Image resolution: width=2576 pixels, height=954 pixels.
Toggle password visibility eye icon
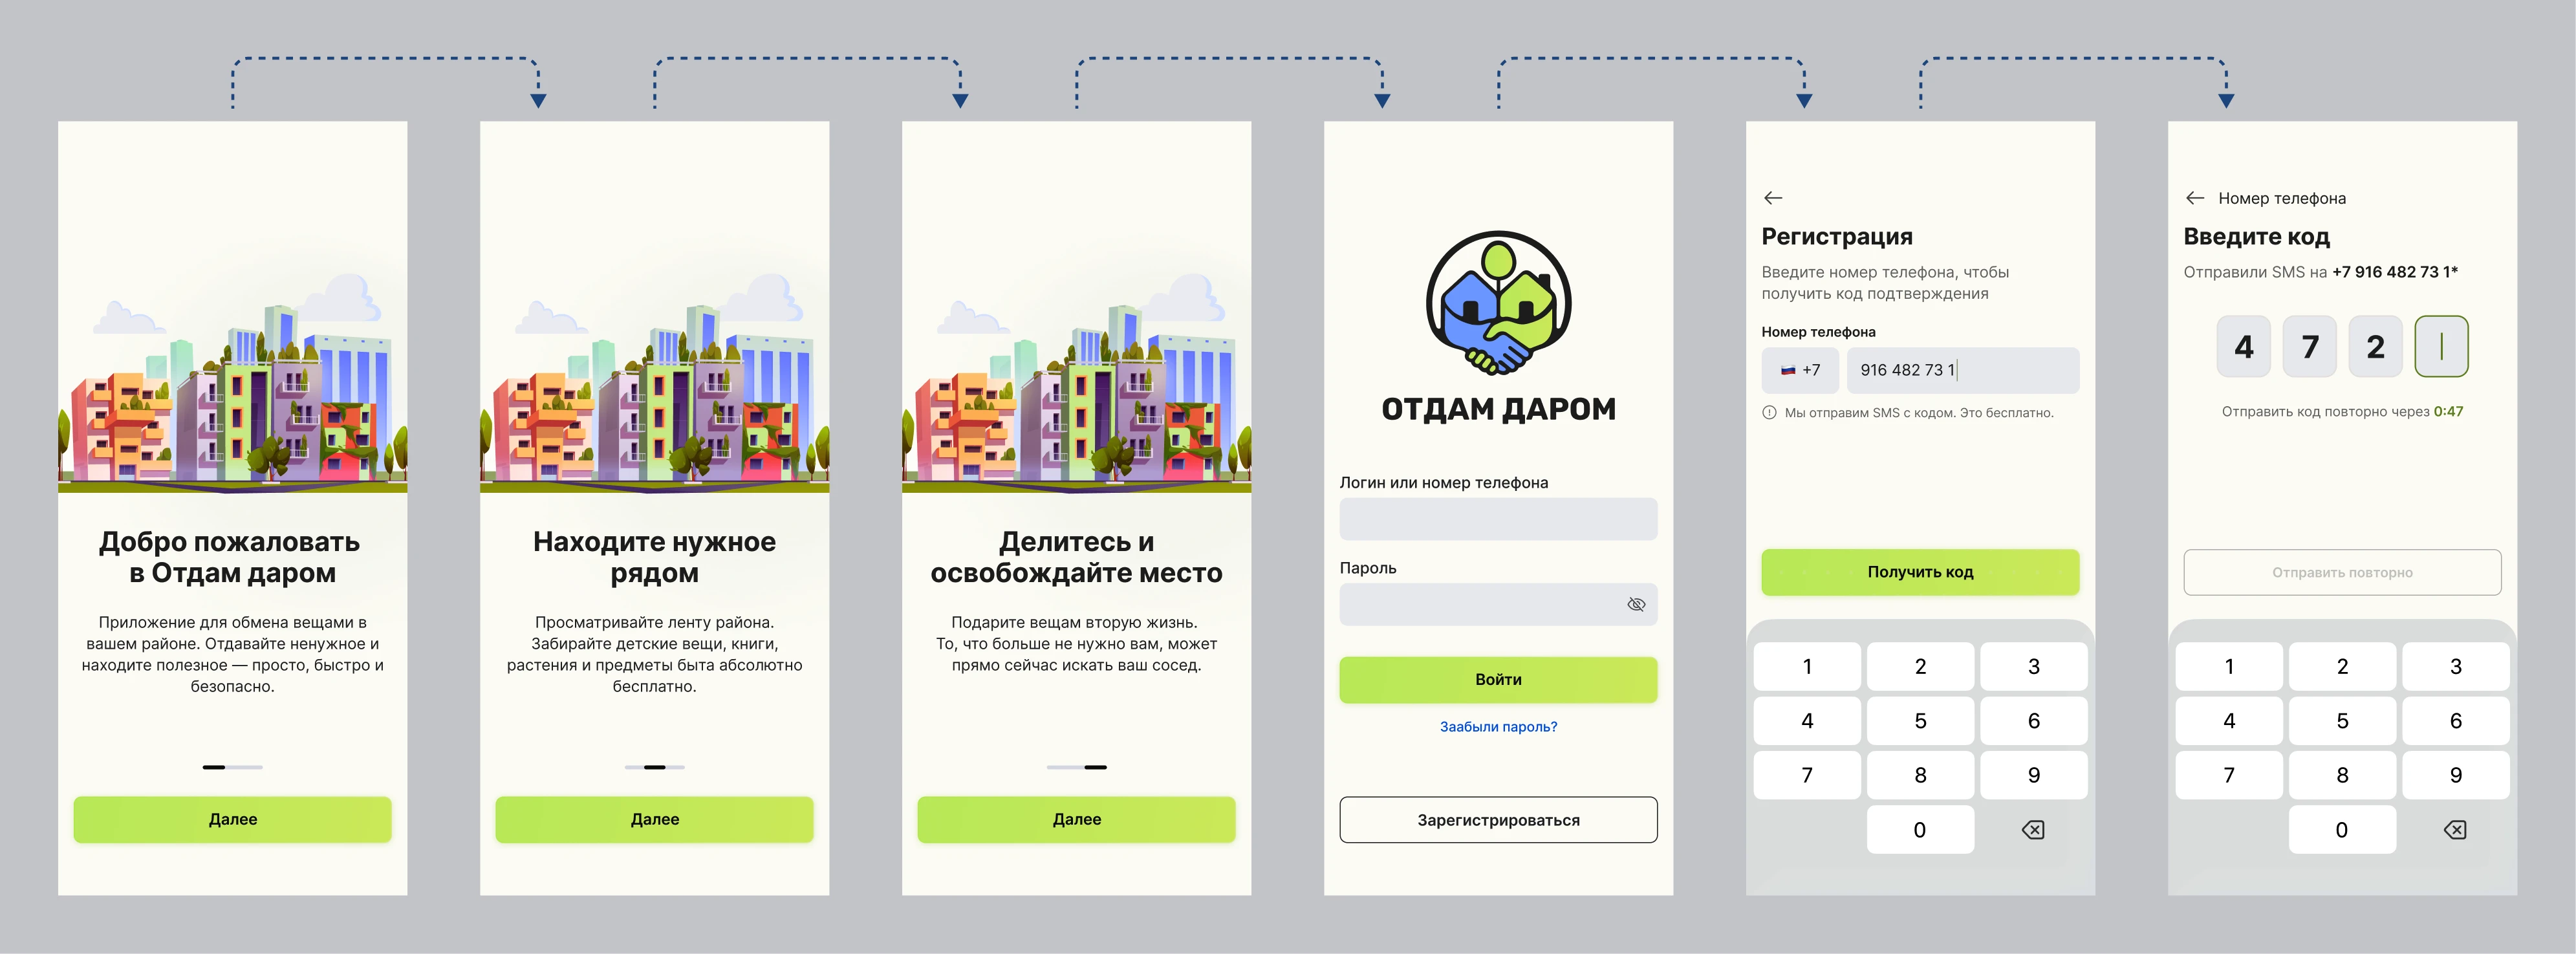(x=1636, y=604)
